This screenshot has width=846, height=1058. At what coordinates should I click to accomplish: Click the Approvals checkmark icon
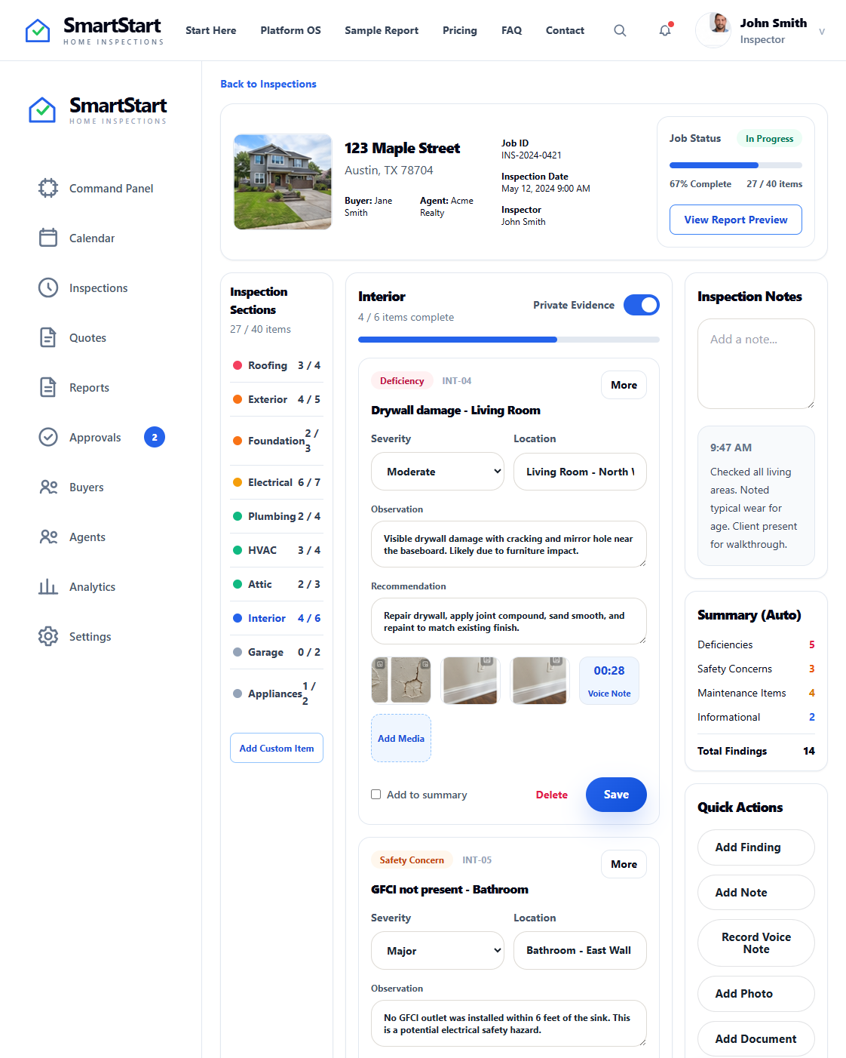point(48,437)
